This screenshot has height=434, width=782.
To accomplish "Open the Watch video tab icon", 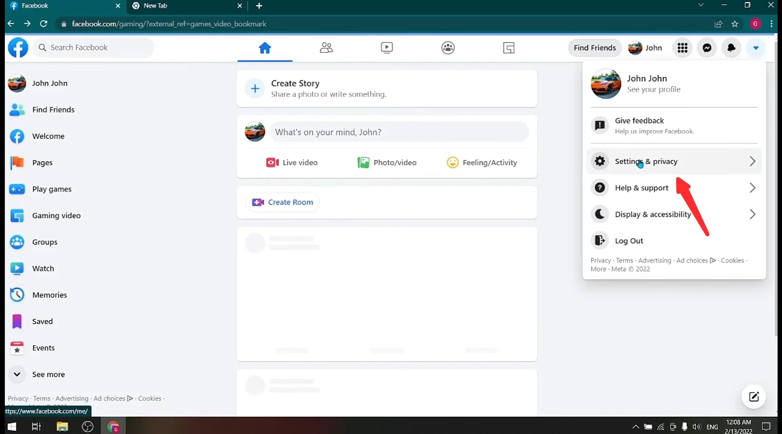I will click(387, 48).
